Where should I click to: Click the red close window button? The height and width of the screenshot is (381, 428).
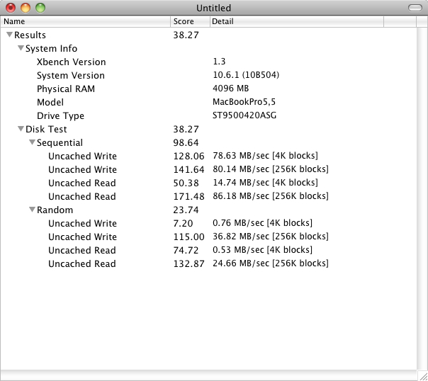[11, 8]
